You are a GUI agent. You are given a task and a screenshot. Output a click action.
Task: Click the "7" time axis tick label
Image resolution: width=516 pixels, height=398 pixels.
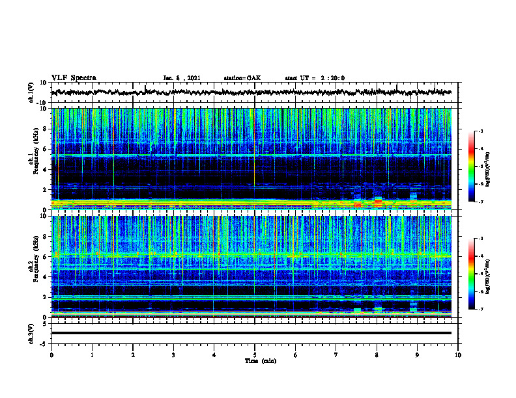pos(336,355)
